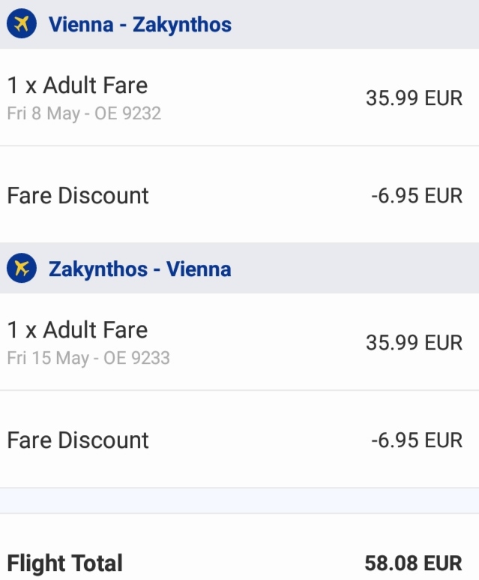Click the return Fare Discount label
This screenshot has height=580, width=479.
coord(78,440)
